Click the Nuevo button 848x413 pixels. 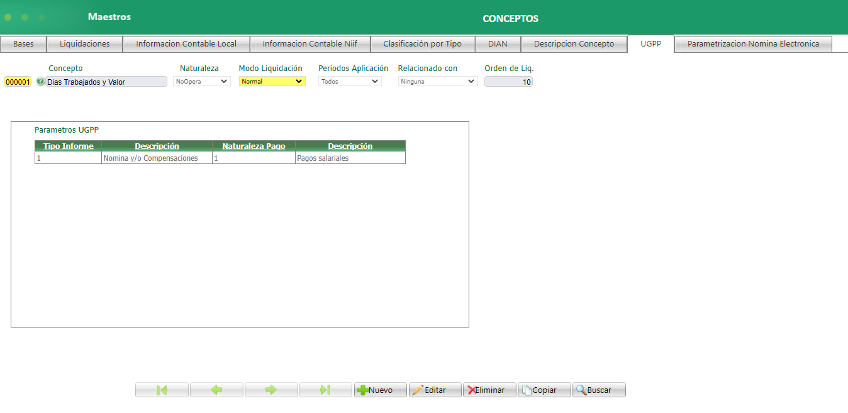(x=381, y=390)
